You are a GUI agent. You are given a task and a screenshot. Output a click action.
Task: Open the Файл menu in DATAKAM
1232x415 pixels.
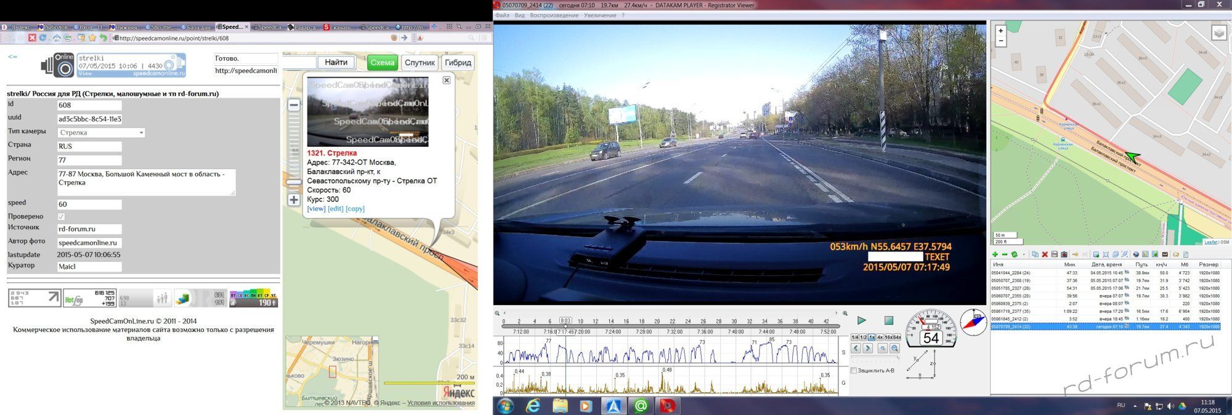[x=502, y=15]
